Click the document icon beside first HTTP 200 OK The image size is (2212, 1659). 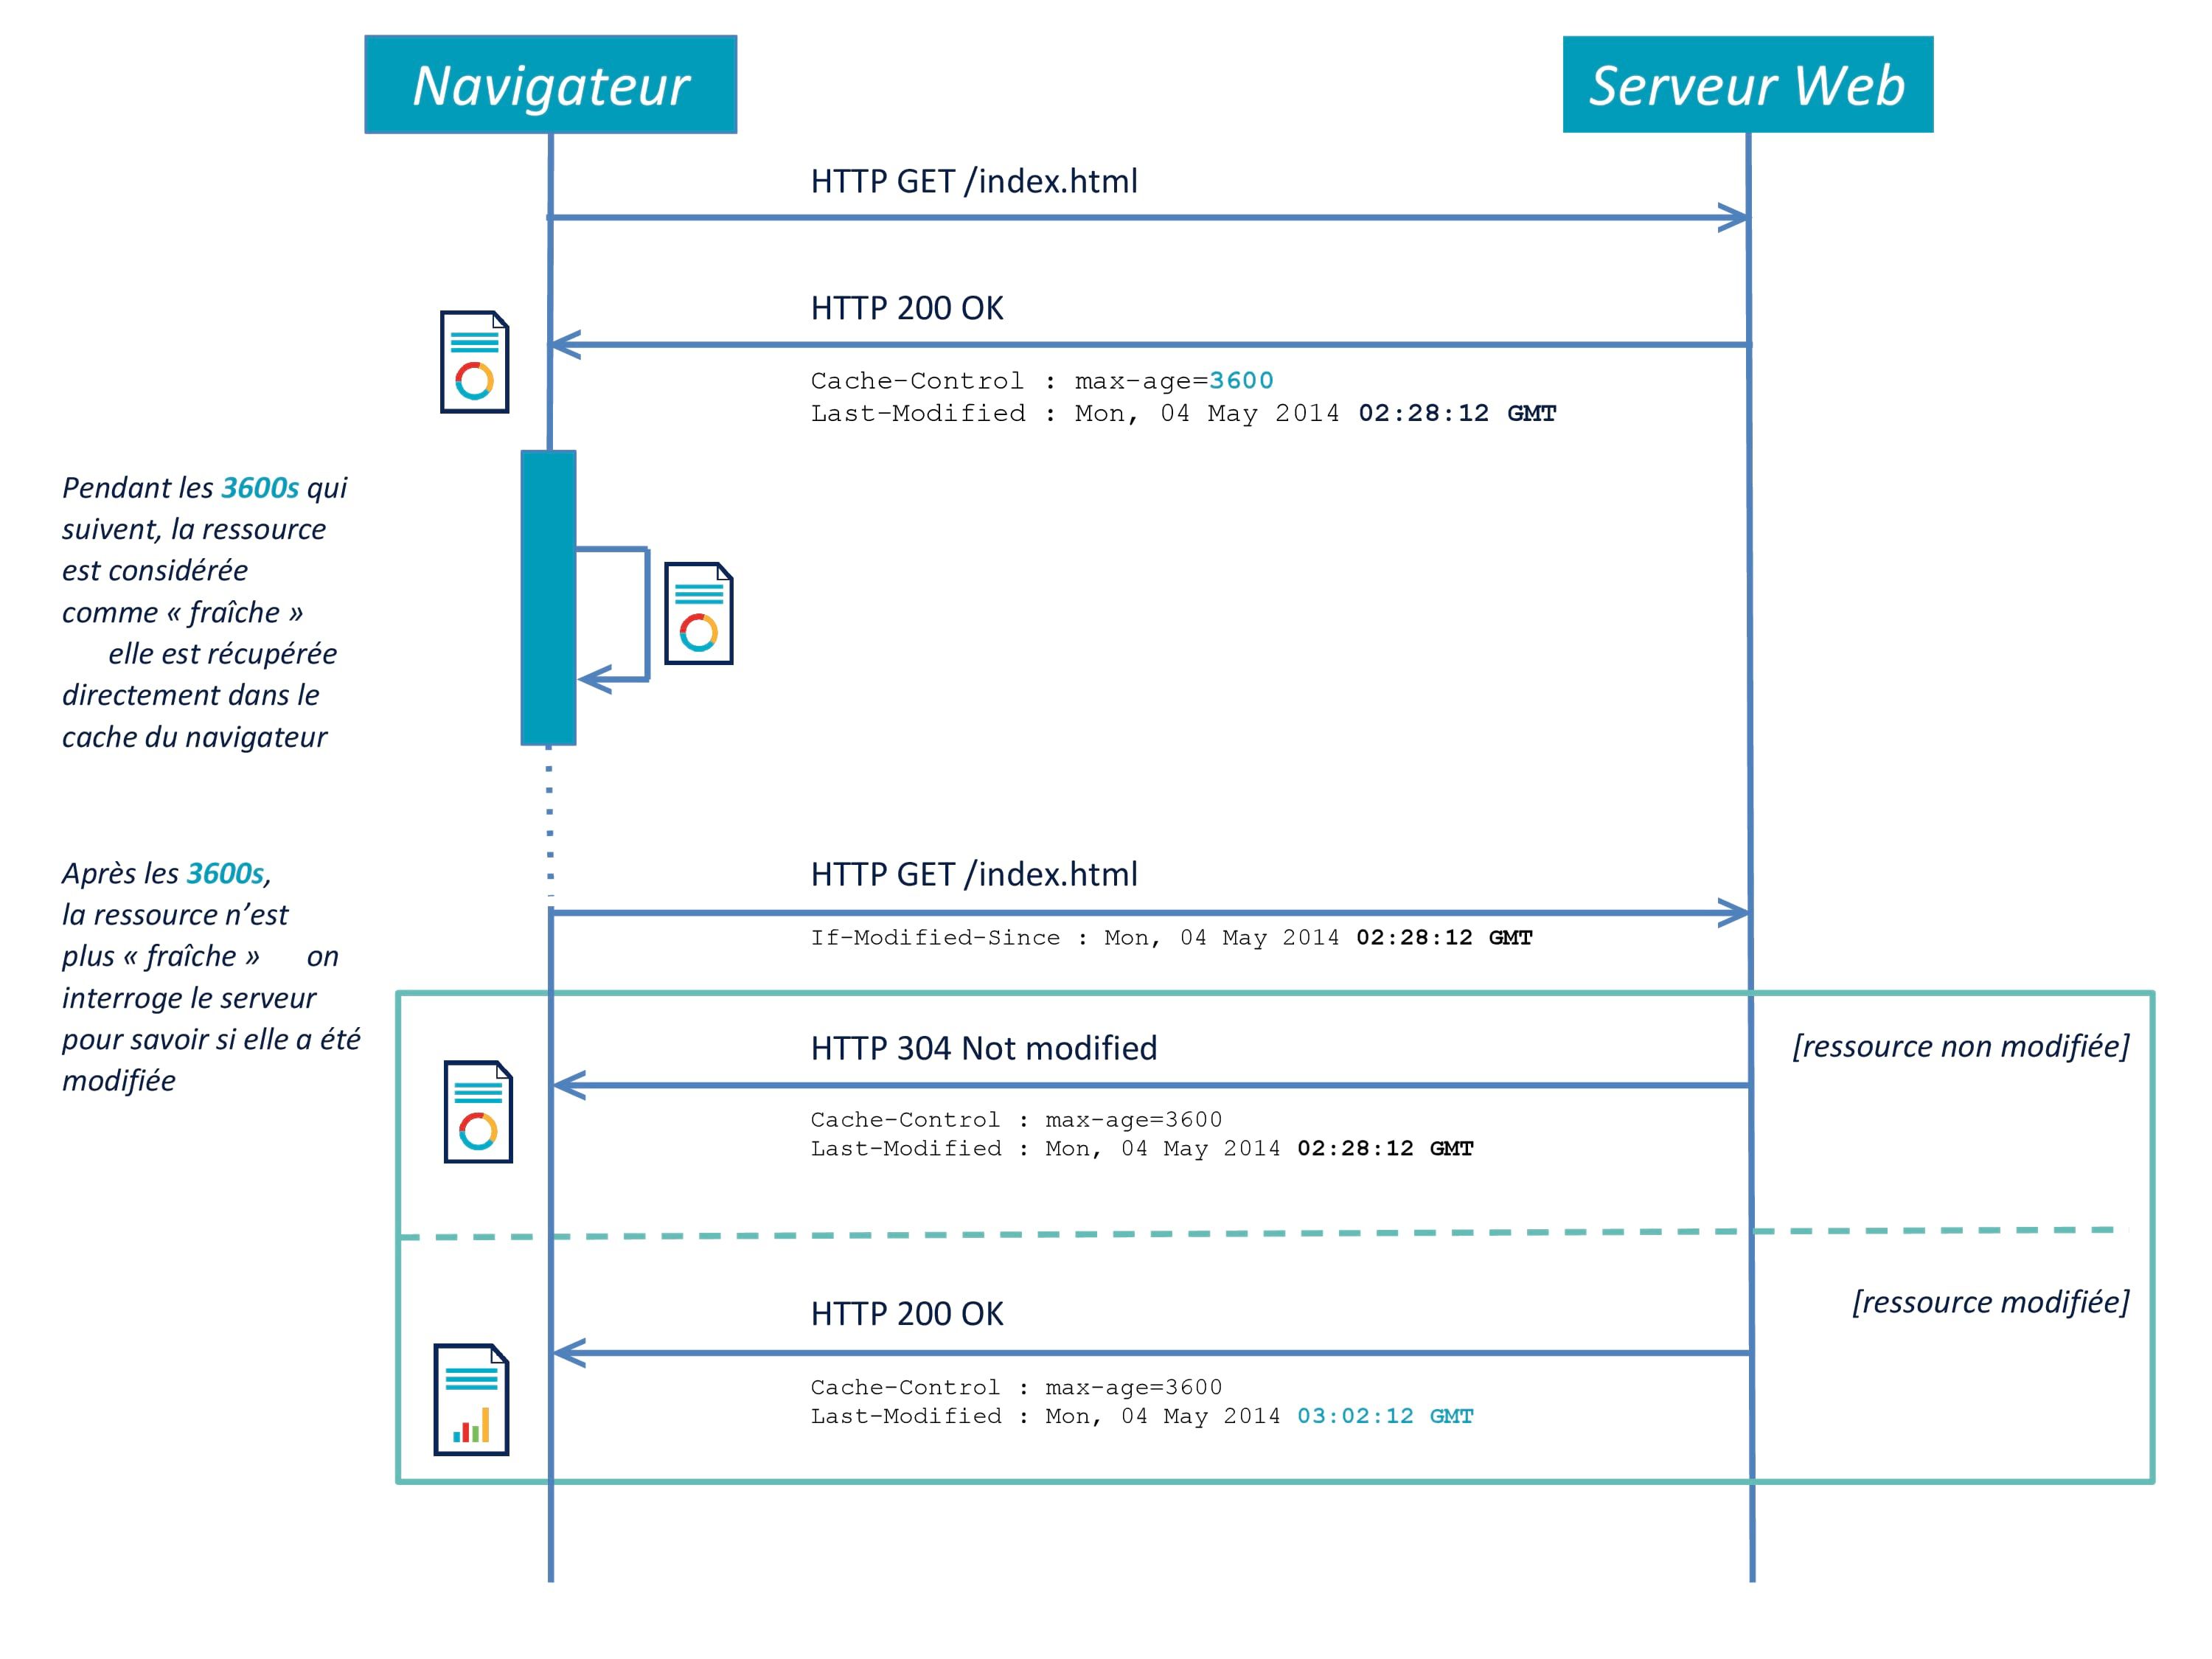coord(474,362)
